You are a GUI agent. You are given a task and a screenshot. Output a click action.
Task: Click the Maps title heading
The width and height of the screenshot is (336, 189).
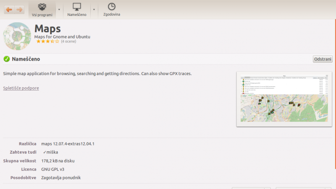click(47, 28)
